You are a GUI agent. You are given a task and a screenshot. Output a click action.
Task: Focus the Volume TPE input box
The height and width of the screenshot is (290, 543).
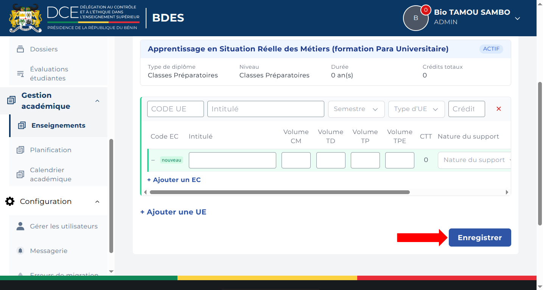point(400,160)
